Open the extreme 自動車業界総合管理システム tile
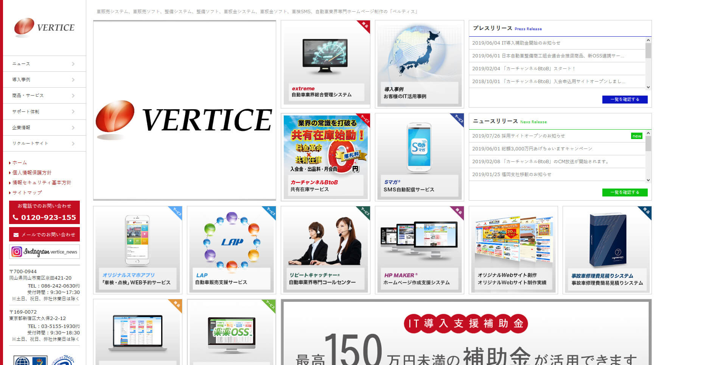Image resolution: width=720 pixels, height=365 pixels. (x=325, y=64)
